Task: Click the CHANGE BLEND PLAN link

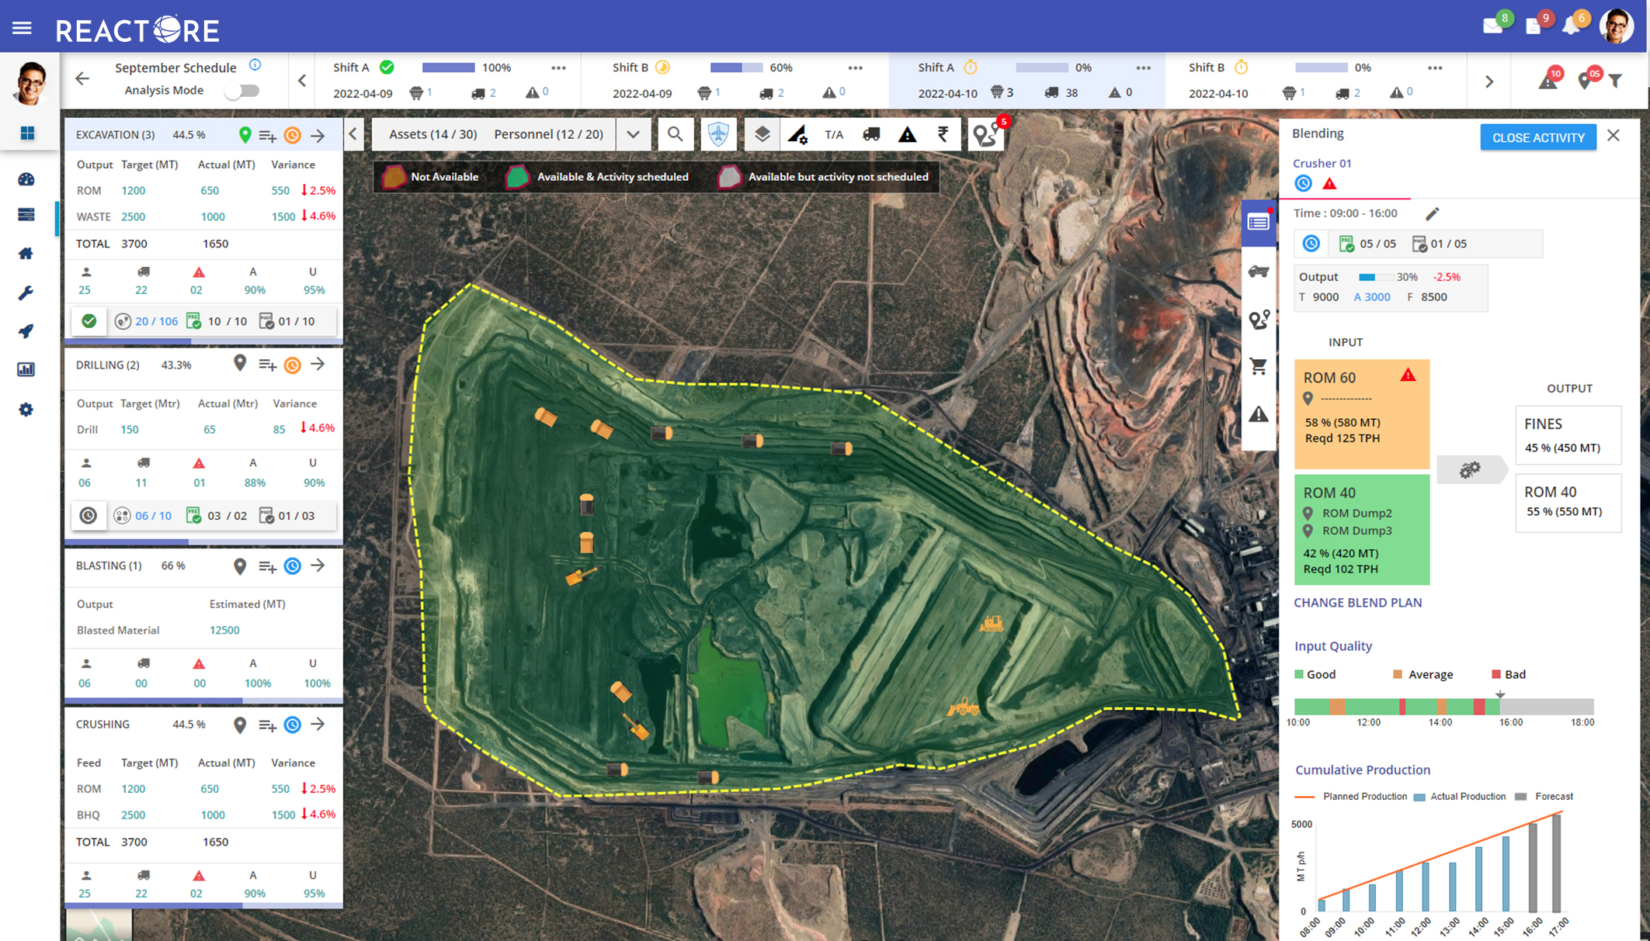Action: [x=1357, y=602]
